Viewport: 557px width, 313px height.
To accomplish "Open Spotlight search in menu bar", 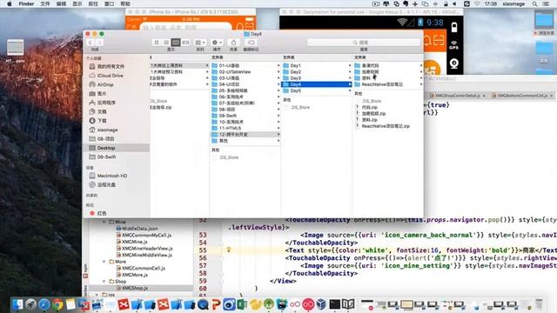I will pyautogui.click(x=534, y=3).
